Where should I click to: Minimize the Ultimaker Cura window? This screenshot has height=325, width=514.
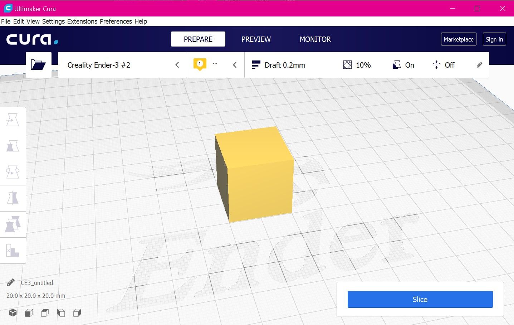[453, 8]
